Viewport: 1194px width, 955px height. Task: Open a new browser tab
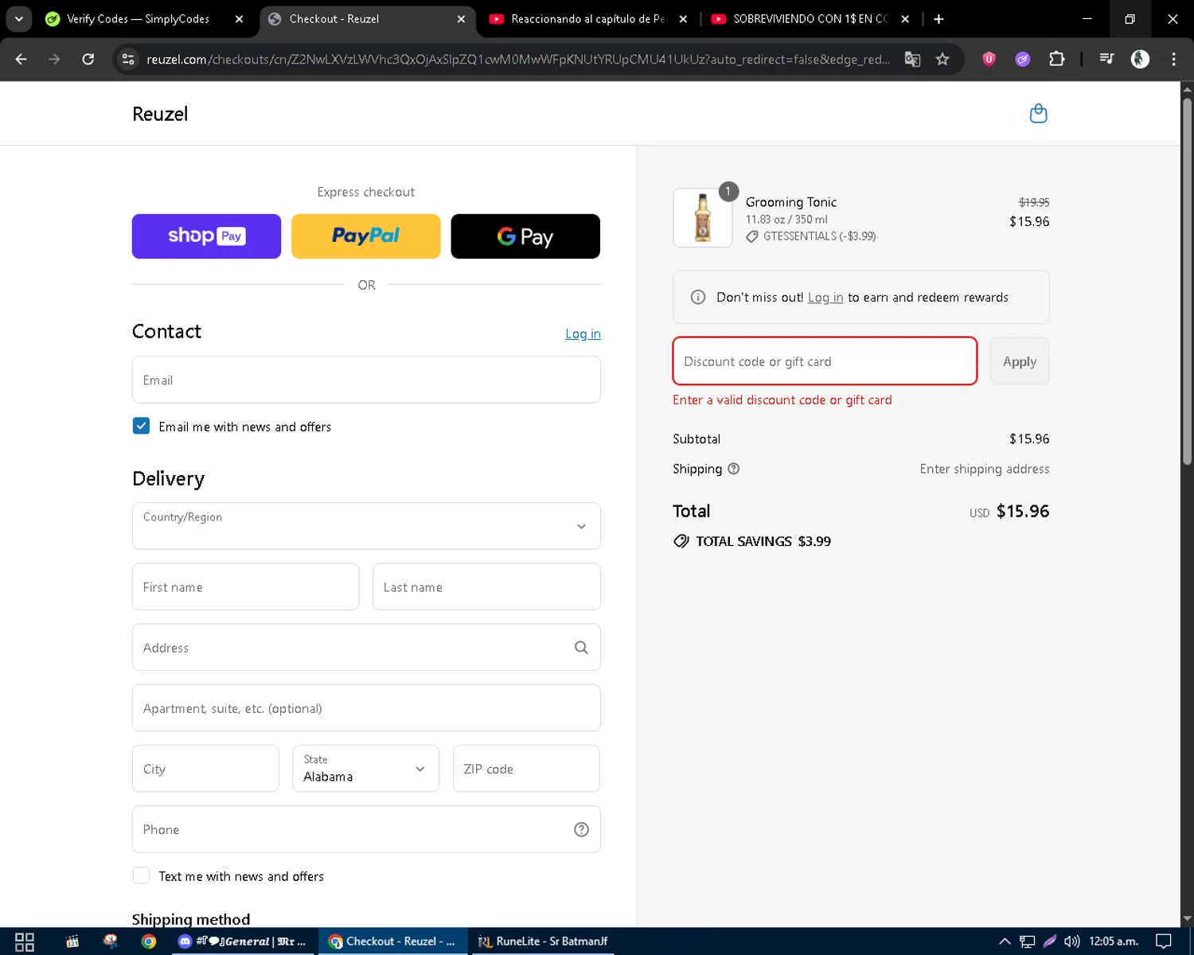pos(938,19)
